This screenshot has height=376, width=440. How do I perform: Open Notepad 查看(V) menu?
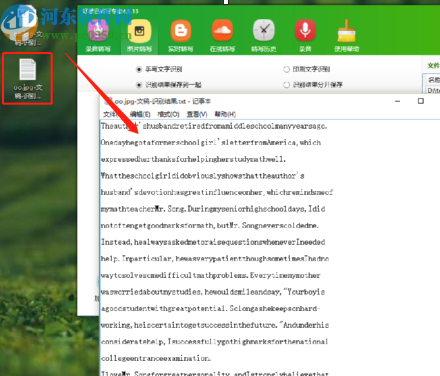197,114
